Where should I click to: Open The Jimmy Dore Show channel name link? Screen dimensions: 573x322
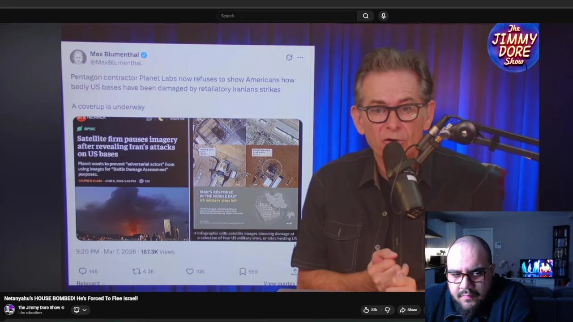39,308
